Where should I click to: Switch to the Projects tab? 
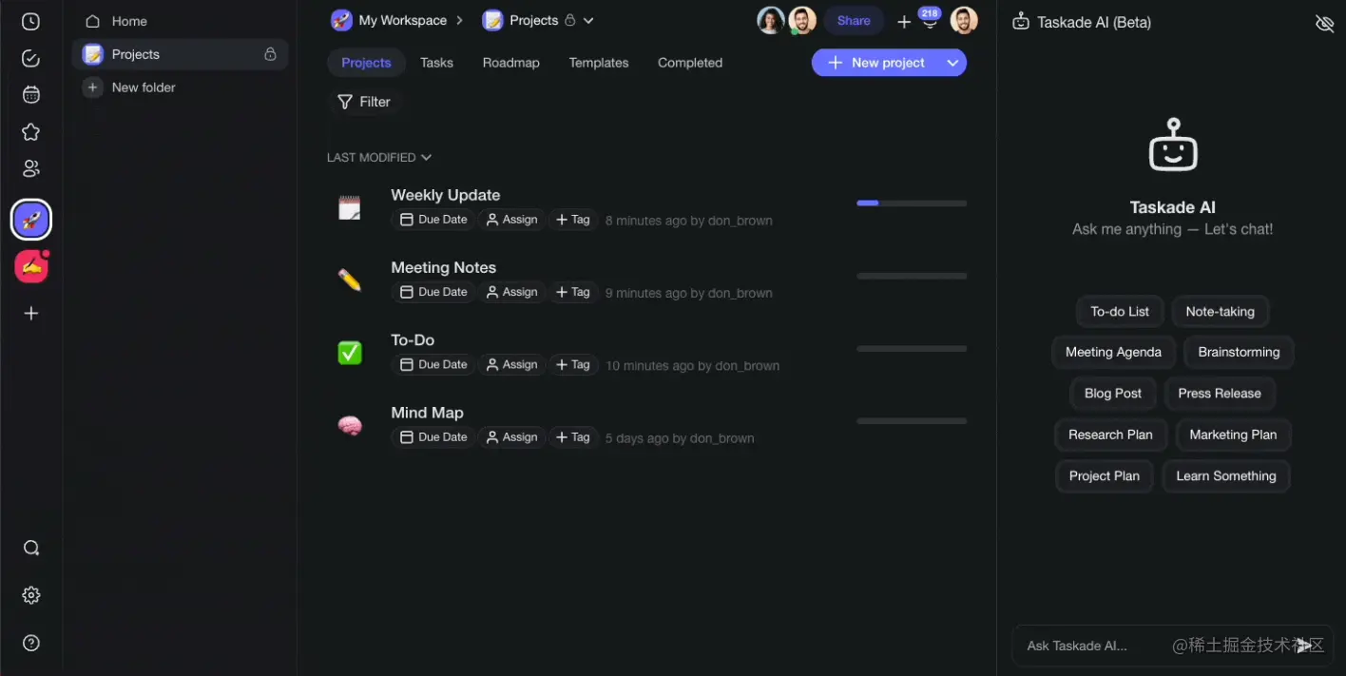pos(366,63)
